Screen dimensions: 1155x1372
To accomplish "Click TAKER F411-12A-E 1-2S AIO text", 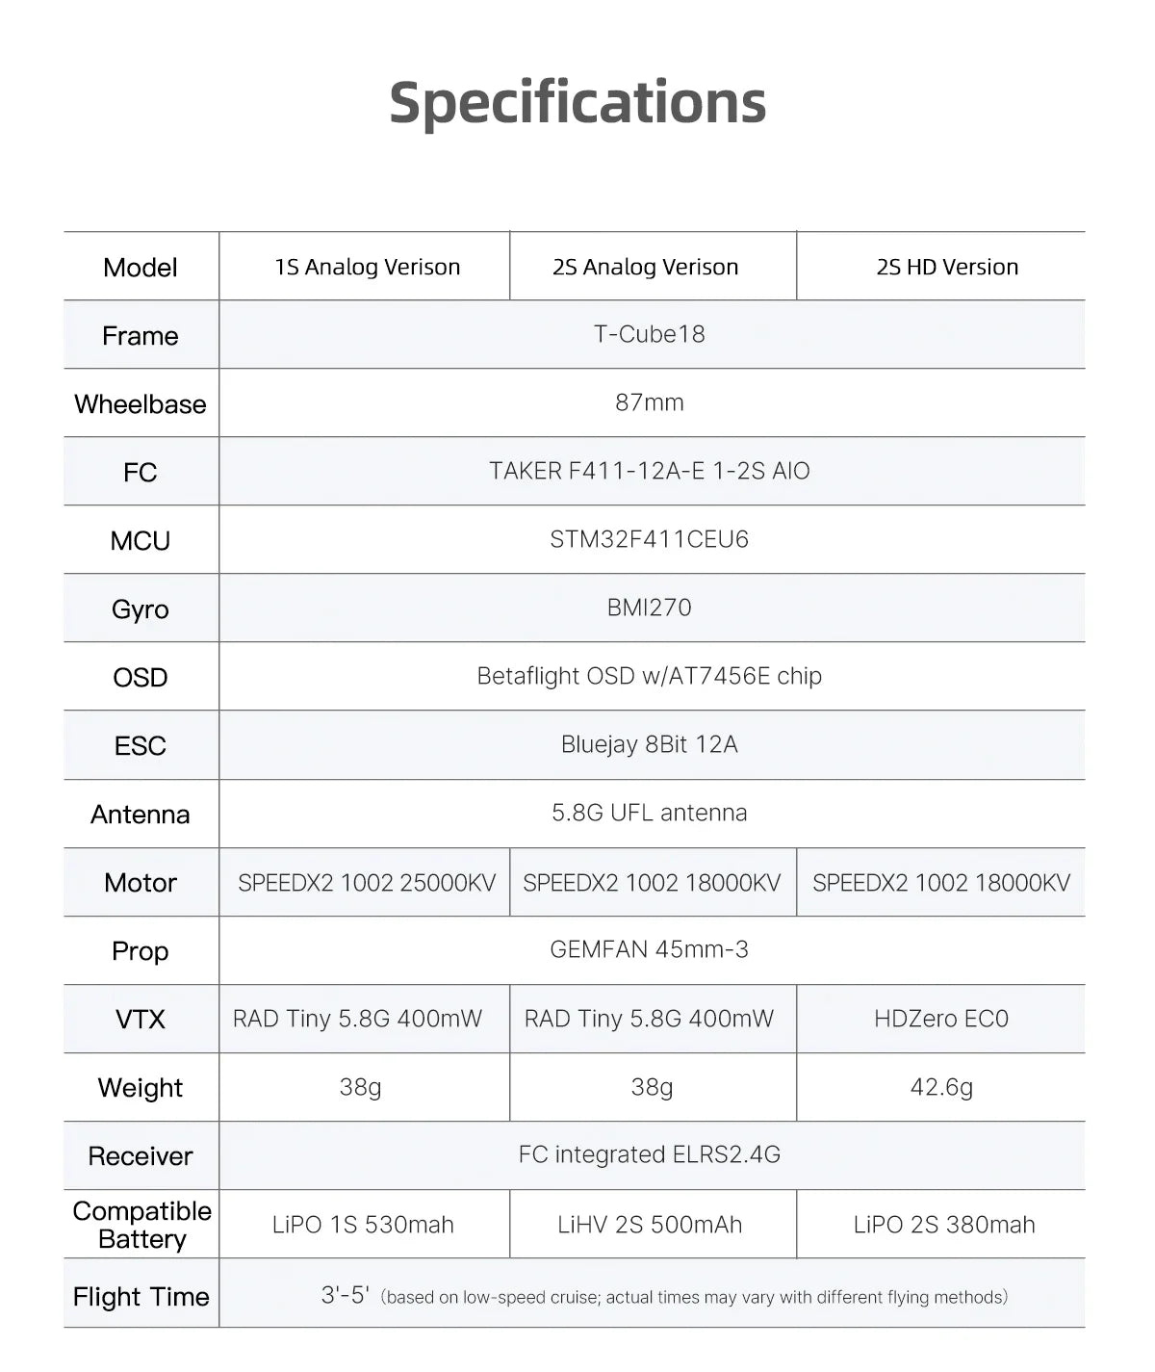I will 650,471.
